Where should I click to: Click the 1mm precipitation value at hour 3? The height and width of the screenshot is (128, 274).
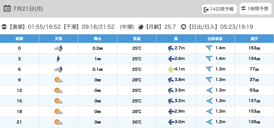(97, 59)
